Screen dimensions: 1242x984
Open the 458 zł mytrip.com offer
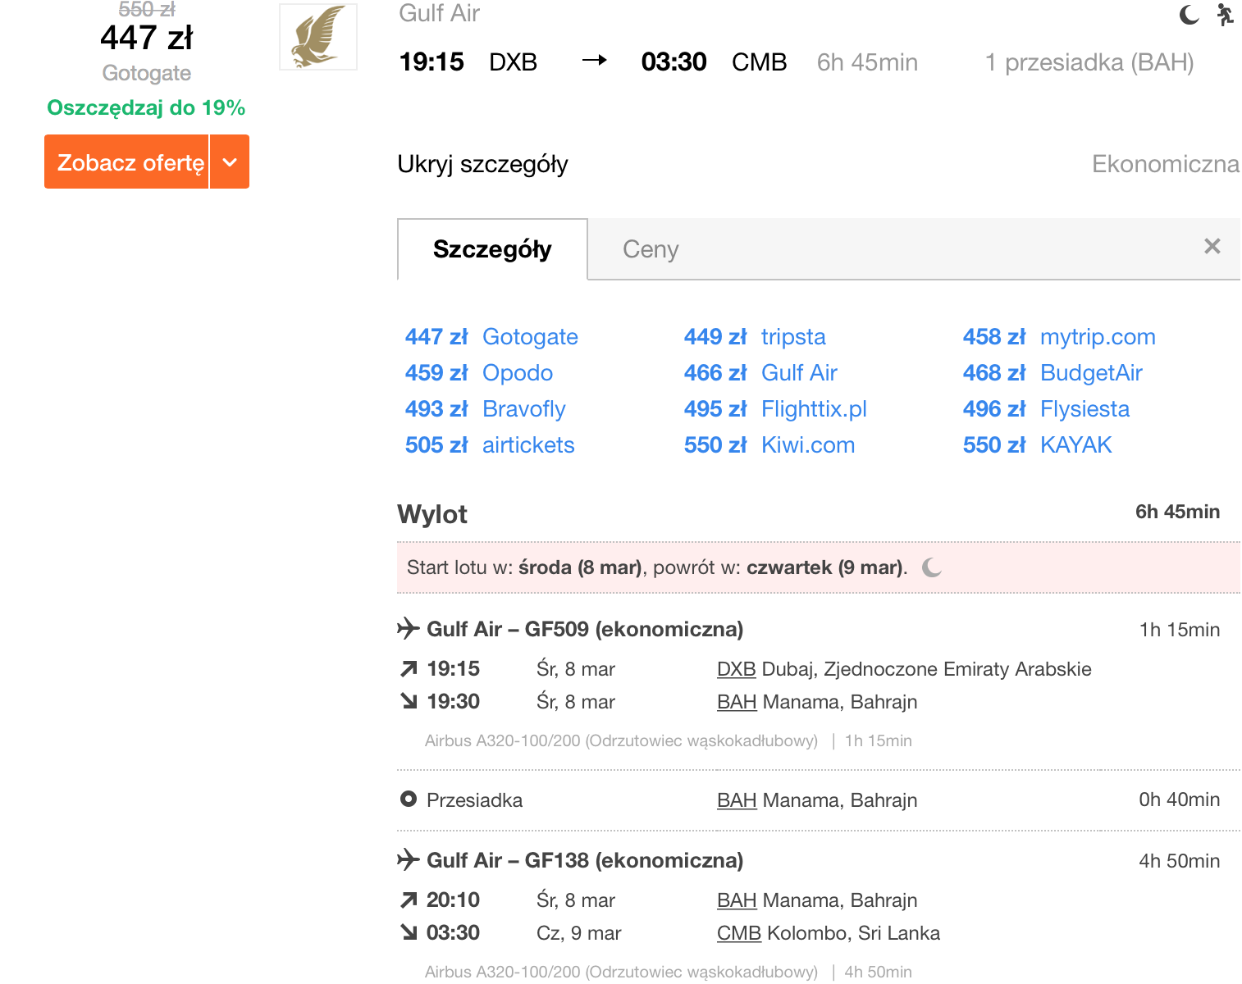pos(1059,337)
